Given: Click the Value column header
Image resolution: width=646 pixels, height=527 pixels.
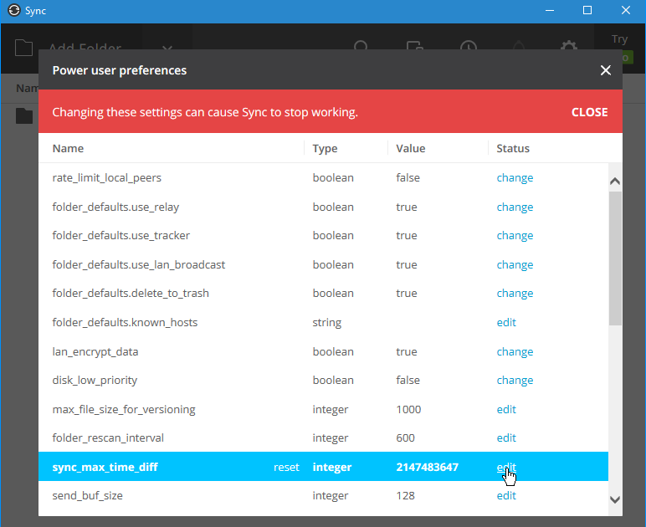Looking at the screenshot, I should point(410,148).
